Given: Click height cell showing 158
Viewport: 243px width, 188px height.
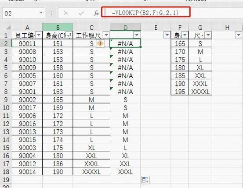Looking at the screenshot, I should 58,67.
